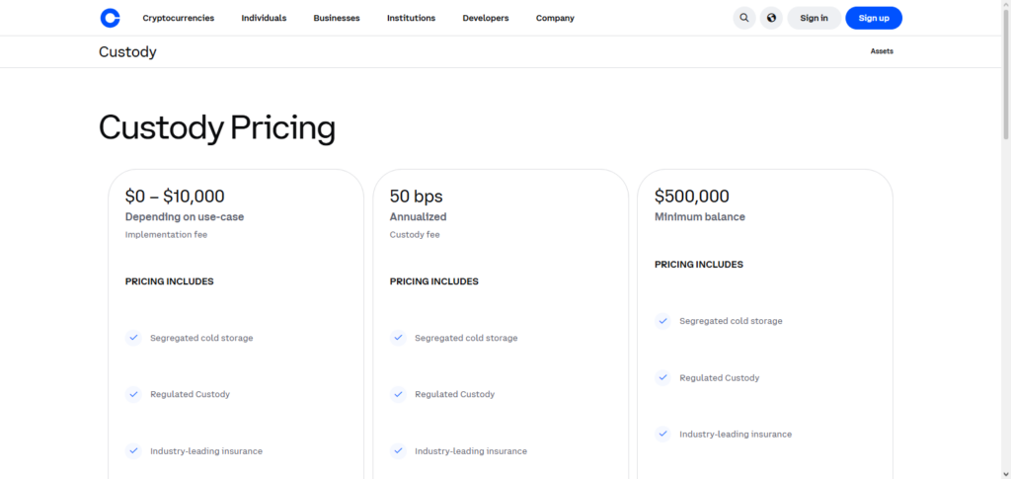The width and height of the screenshot is (1011, 479).
Task: Click Segregated cold storage text in the $500,000 card
Action: click(732, 321)
